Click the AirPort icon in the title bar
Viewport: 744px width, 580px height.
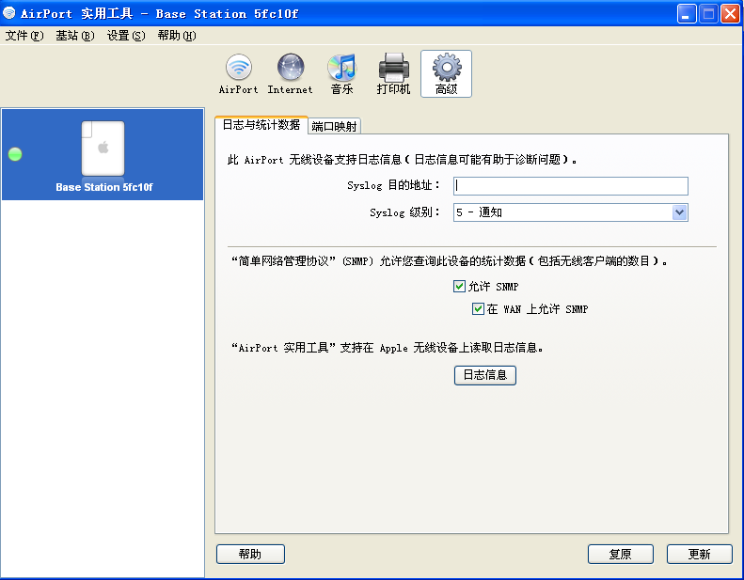pos(9,13)
